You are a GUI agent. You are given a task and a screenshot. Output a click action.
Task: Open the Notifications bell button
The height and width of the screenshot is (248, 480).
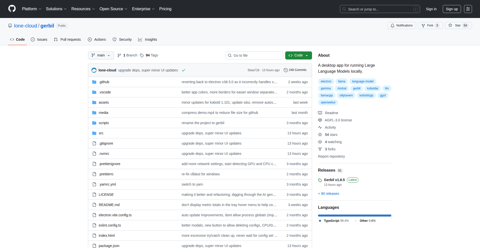[x=401, y=25]
